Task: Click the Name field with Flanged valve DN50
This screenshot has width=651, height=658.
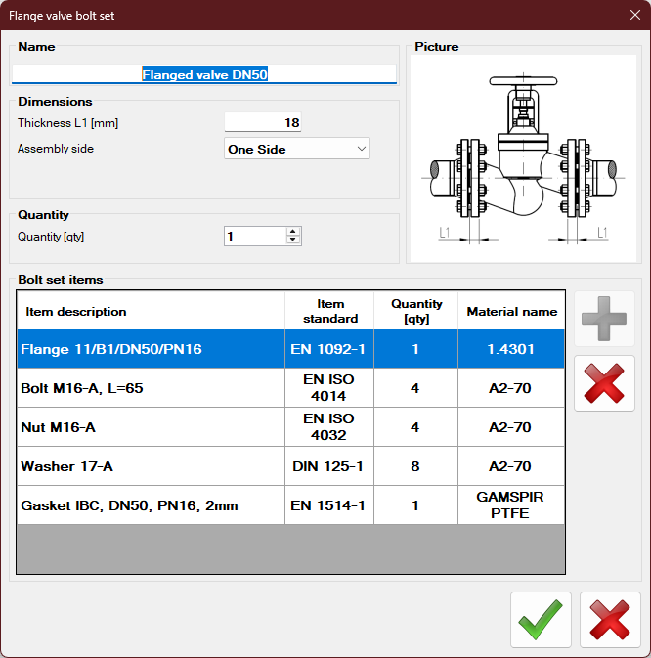Action: click(x=203, y=74)
